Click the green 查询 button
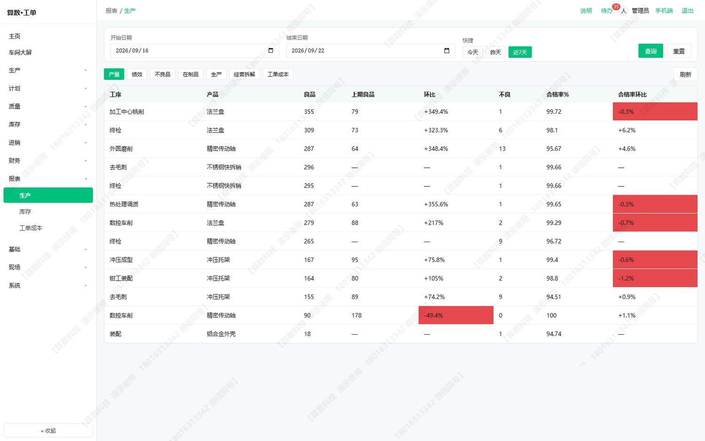The height and width of the screenshot is (441, 705). tap(650, 51)
